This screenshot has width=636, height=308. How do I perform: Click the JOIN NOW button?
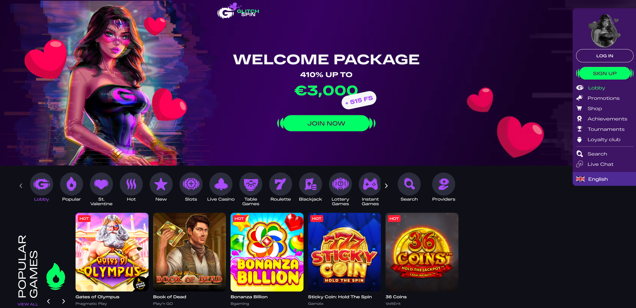[x=326, y=123]
